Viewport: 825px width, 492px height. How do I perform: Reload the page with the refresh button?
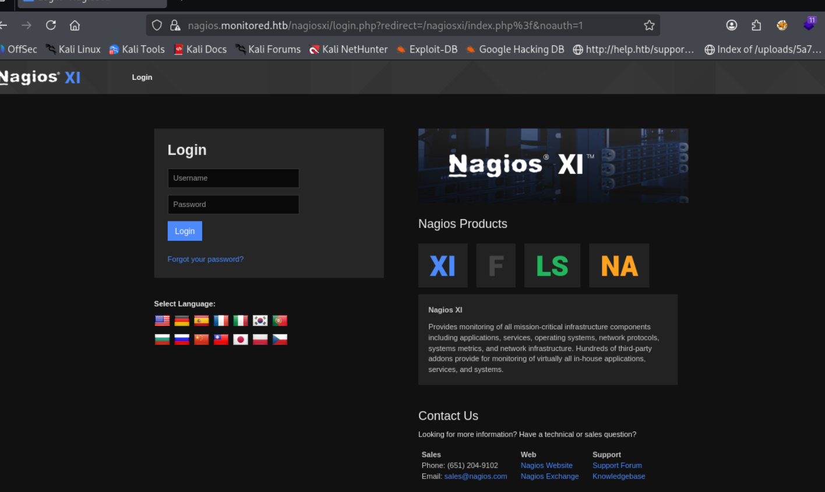point(51,25)
